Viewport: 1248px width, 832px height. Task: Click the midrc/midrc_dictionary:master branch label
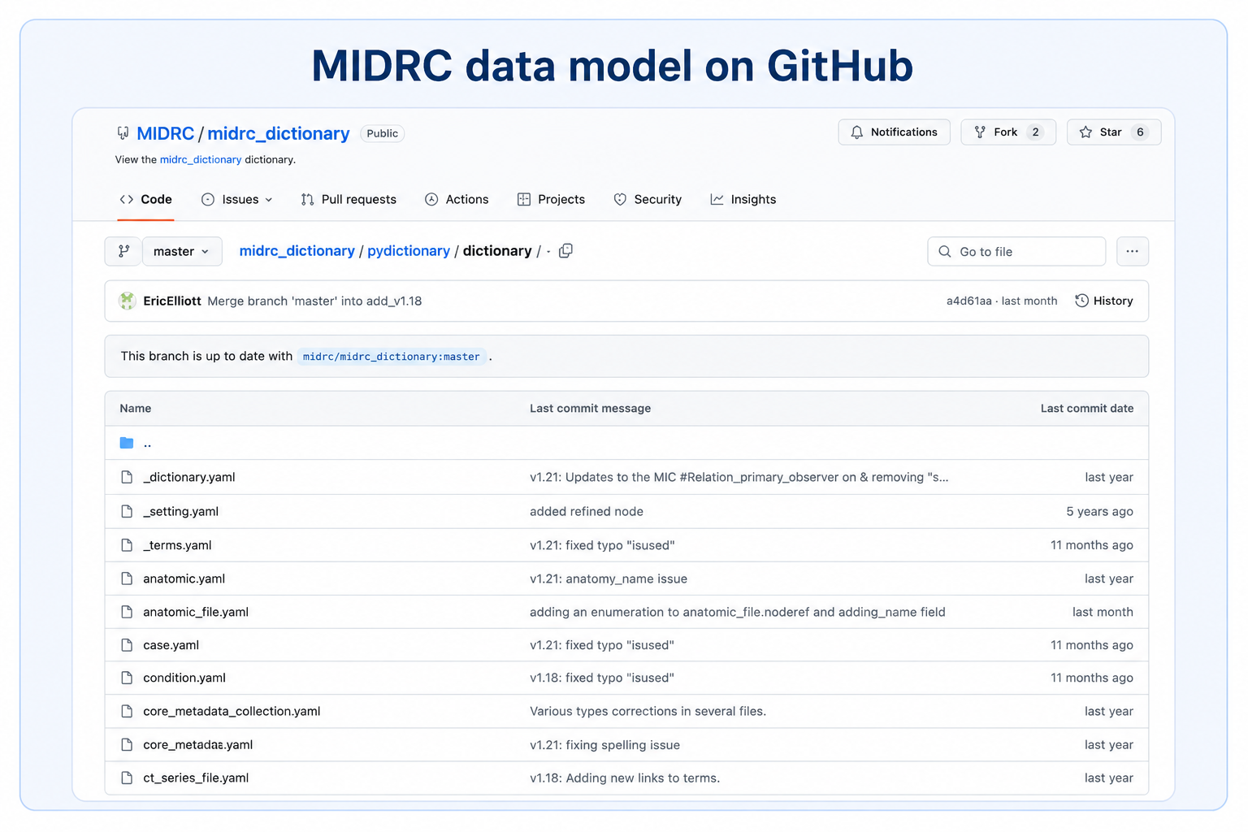[392, 356]
